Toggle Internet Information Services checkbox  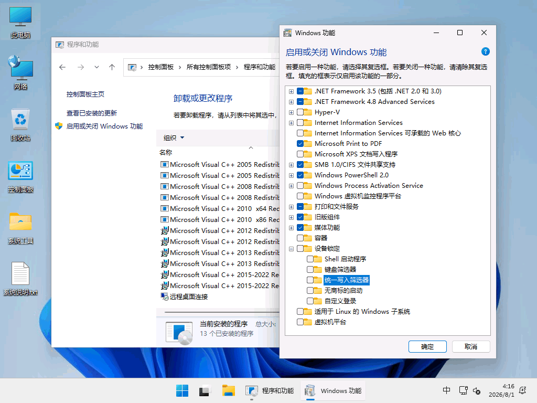[300, 123]
